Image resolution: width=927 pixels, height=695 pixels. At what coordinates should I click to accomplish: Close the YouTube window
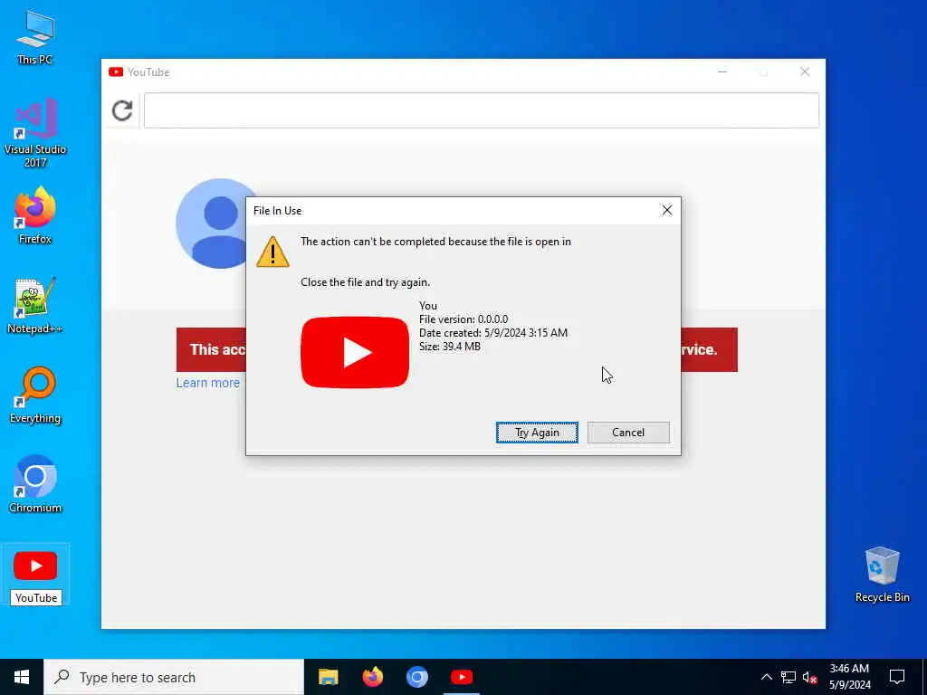805,71
